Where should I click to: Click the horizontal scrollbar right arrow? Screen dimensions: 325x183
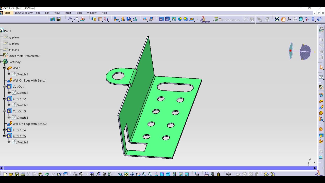coord(315,168)
